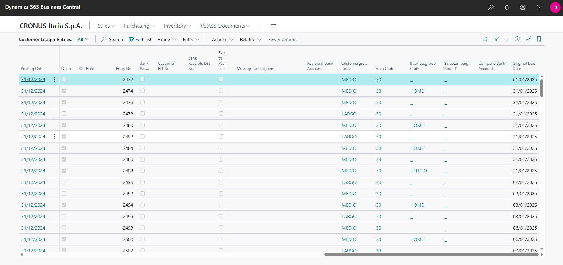Toggle Exported to Payment File for entry 2480
This screenshot has height=265, width=563.
[x=221, y=125]
